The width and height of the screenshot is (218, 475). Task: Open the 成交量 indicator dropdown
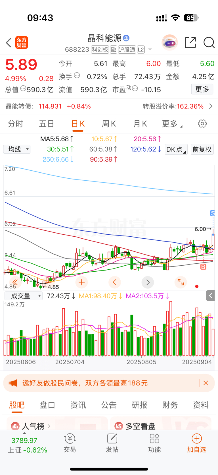tap(24, 296)
